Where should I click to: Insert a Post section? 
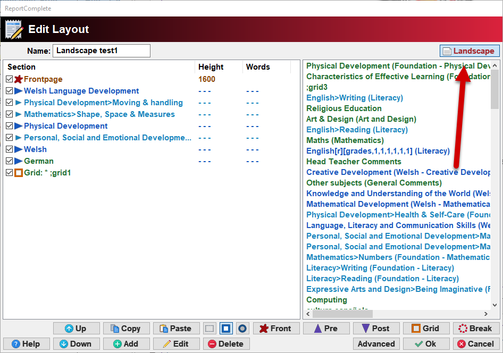(376, 329)
